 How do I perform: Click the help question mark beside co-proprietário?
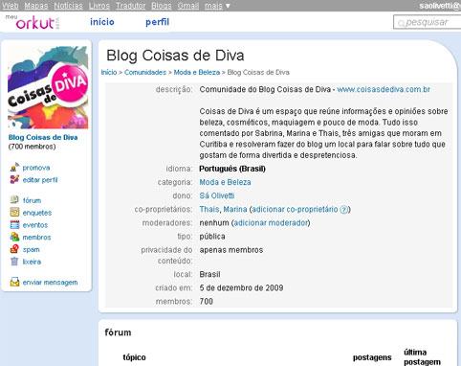pos(343,210)
